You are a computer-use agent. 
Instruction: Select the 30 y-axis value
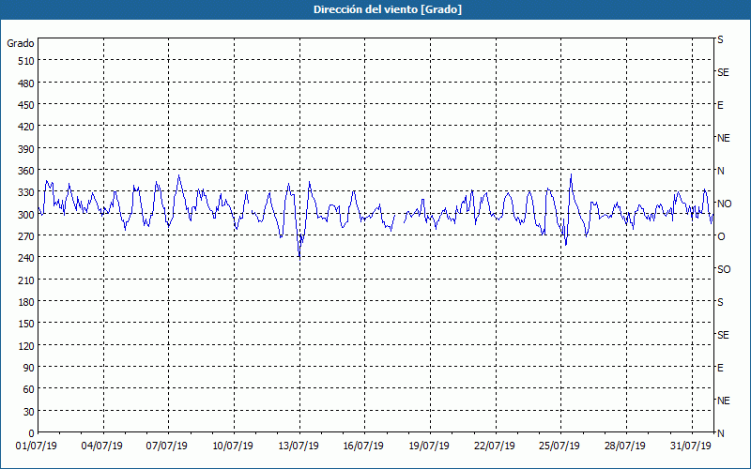click(29, 412)
